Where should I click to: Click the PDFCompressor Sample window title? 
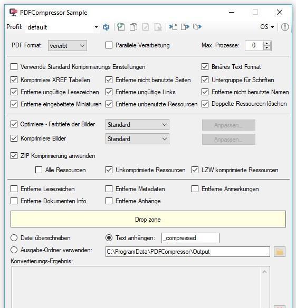[53, 13]
